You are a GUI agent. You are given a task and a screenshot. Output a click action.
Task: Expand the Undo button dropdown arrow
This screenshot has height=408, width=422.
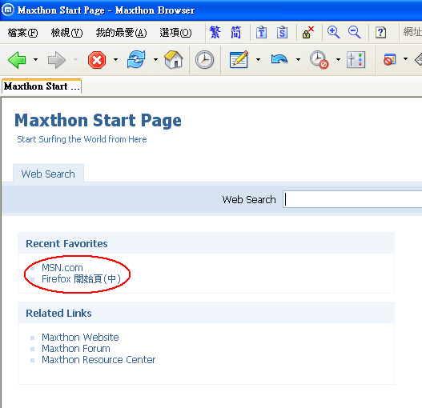tap(298, 59)
